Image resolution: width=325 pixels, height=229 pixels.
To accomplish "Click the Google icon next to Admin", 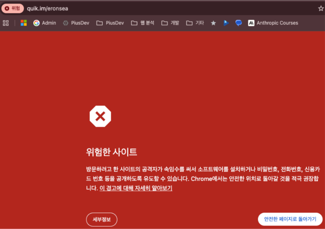I will pos(36,23).
